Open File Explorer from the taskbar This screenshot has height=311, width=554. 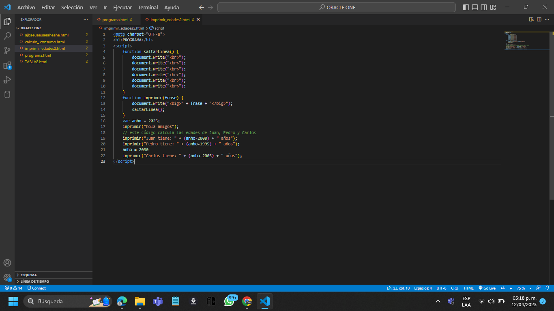[140, 301]
